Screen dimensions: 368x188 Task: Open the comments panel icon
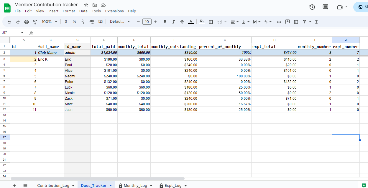326,7
